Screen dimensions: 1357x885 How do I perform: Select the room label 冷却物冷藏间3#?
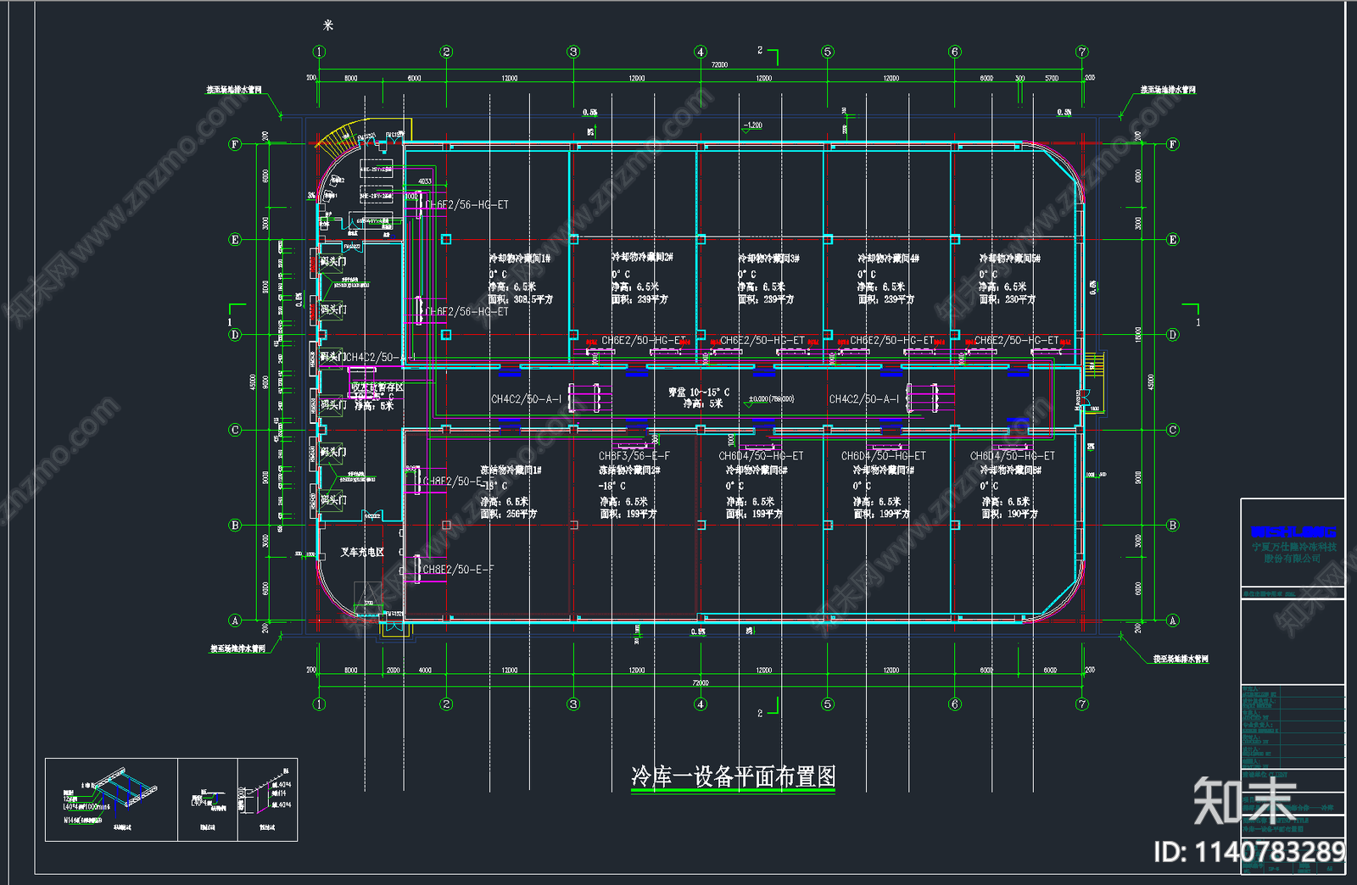coord(768,258)
